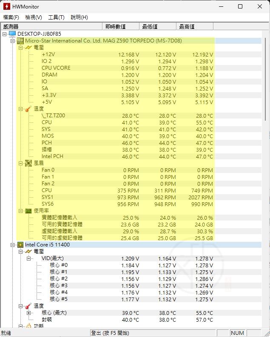Collapse the motherboard 溫度 section

pyautogui.click(x=21, y=109)
